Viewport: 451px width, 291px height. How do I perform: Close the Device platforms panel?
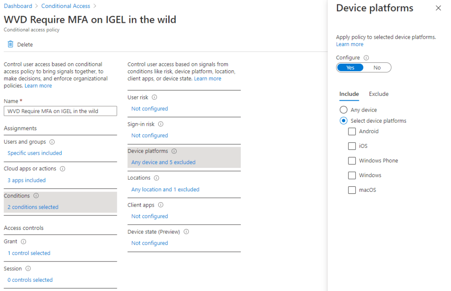pyautogui.click(x=438, y=8)
